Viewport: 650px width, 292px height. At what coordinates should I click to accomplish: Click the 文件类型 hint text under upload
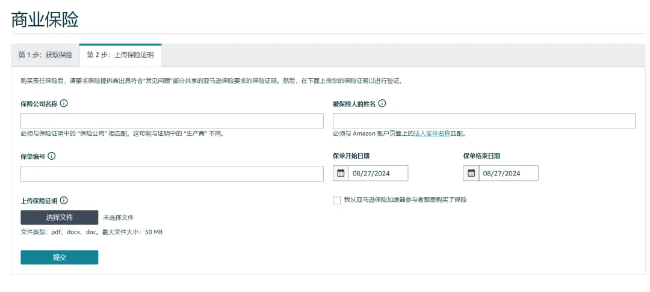tap(91, 232)
